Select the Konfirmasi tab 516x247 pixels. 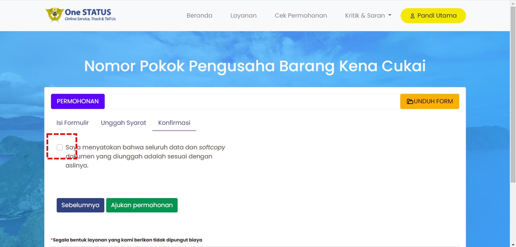click(x=174, y=123)
